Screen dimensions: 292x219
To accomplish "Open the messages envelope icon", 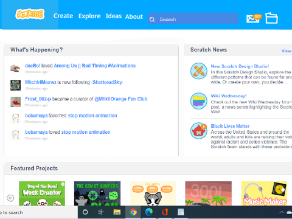I will click(254, 19).
